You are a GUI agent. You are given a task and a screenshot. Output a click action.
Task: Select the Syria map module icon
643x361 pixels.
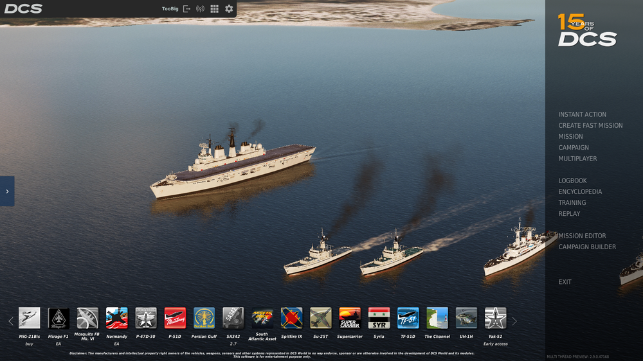379,318
